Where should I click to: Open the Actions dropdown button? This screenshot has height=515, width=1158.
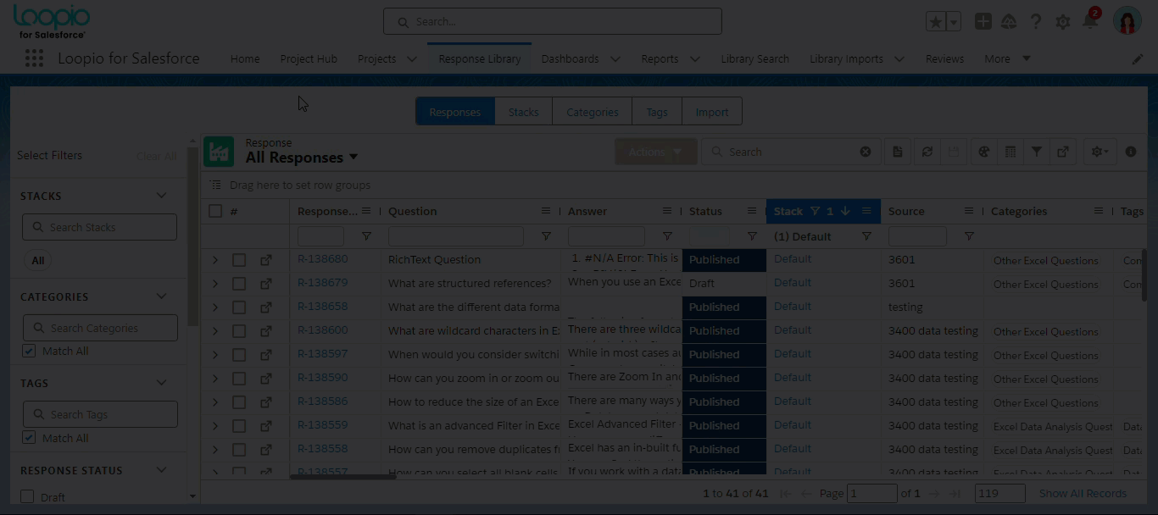coord(655,152)
